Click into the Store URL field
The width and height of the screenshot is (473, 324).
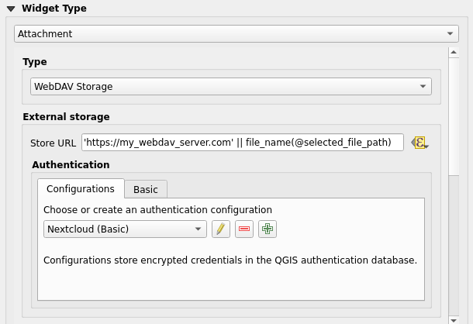coord(242,143)
